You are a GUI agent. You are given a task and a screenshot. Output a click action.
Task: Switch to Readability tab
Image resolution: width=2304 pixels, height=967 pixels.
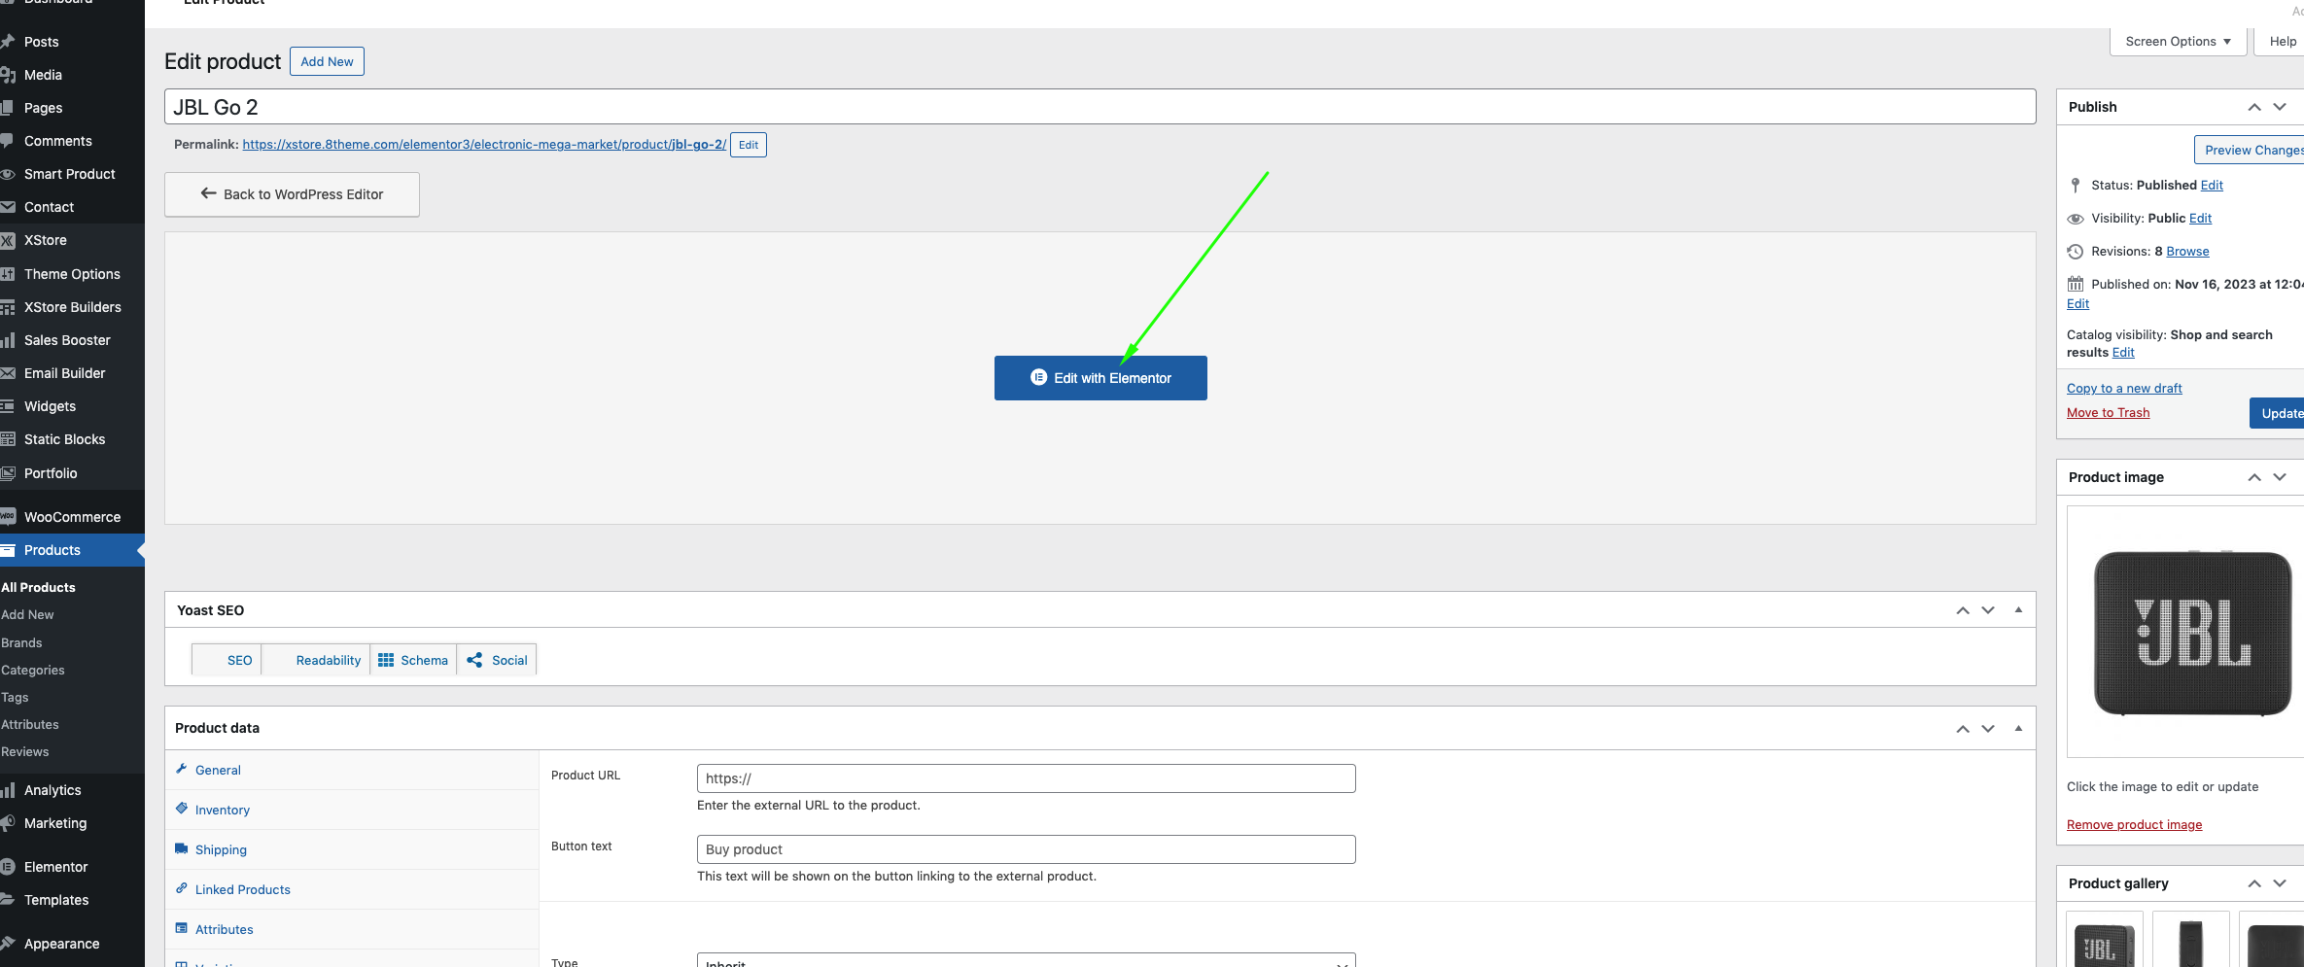coord(316,660)
